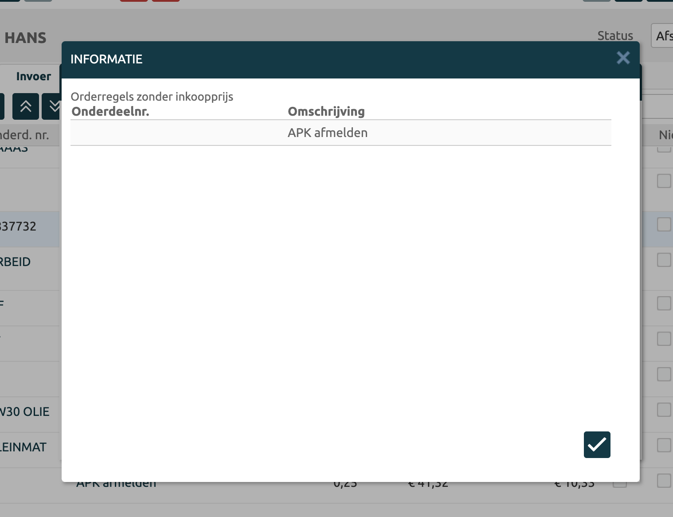Select the 5W30 OLIE order line
Image resolution: width=673 pixels, height=517 pixels.
click(x=24, y=412)
